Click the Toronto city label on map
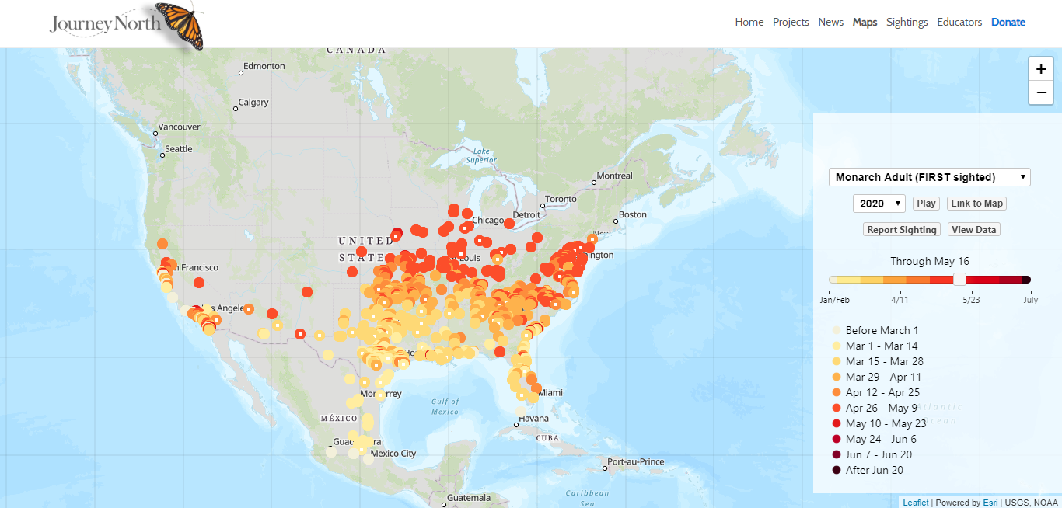The image size is (1062, 508). pos(561,200)
